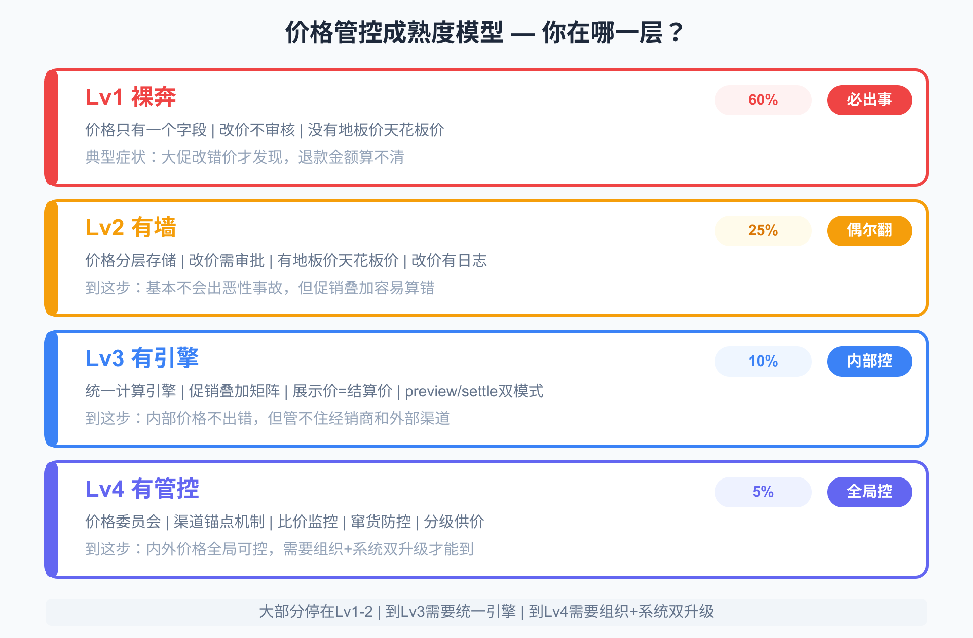Click the Lv3 line with preview/settle双模式
Screen dimensions: 973x638
pyautogui.click(x=314, y=391)
